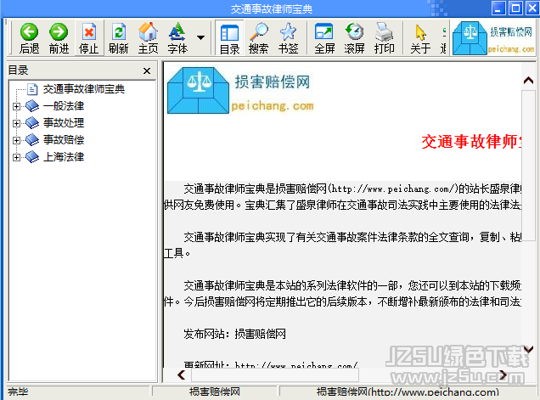Select the 一般法律 book item
540x400 pixels.
(x=64, y=106)
